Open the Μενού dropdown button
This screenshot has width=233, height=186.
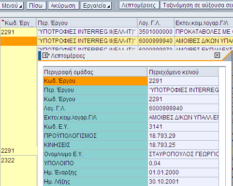[12, 6]
